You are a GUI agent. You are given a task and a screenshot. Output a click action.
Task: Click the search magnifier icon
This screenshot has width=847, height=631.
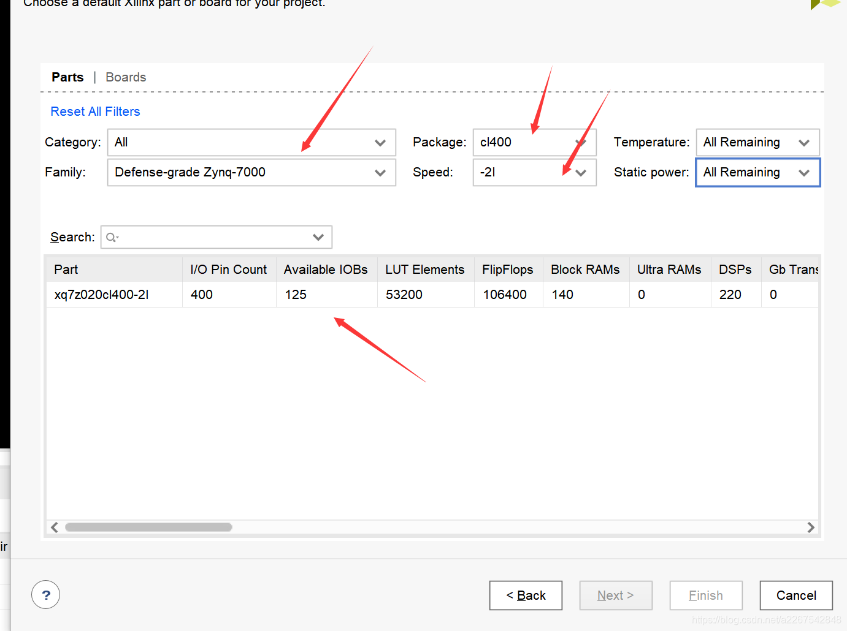(x=111, y=238)
